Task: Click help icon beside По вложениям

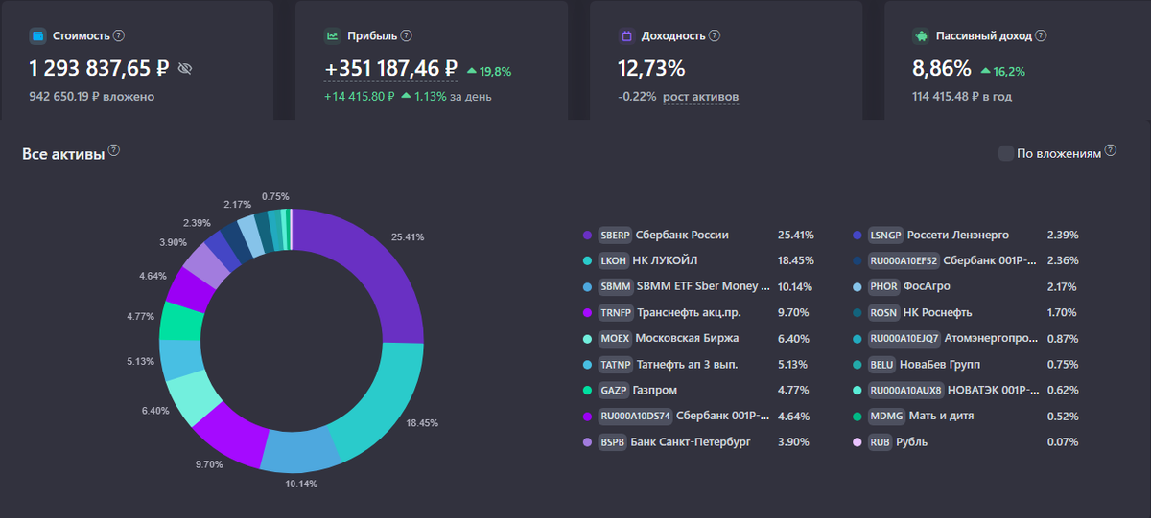Action: (1111, 150)
